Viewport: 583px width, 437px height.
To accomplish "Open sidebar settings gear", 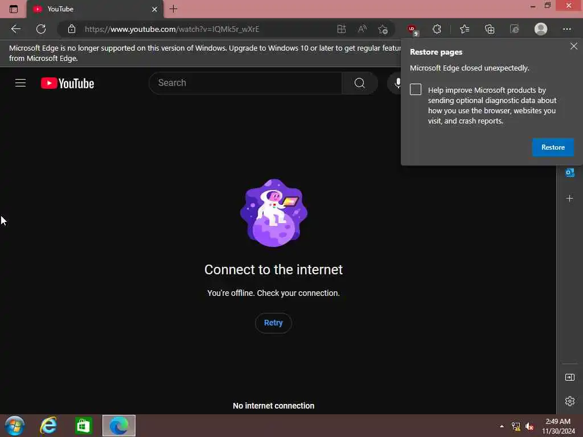I will coord(569,401).
